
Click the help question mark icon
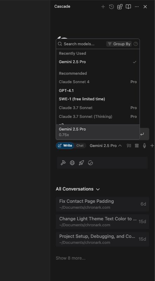click(136, 44)
